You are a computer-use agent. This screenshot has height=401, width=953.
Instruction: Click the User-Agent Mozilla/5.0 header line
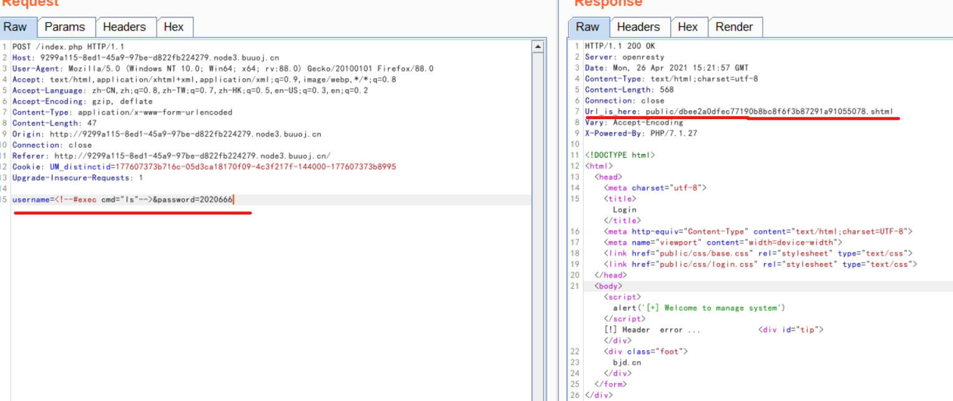(x=223, y=69)
